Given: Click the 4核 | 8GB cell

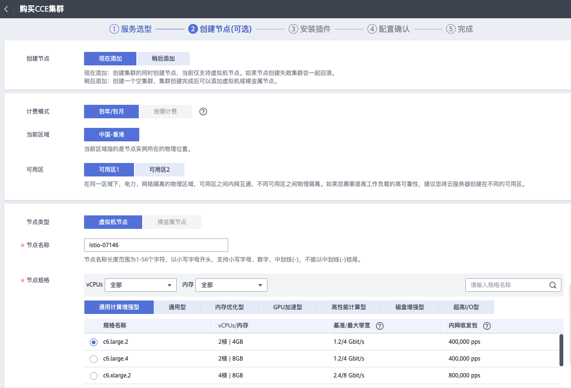Looking at the screenshot, I should pos(231,375).
